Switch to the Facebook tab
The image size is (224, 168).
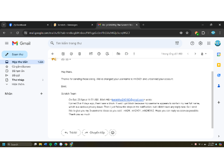click(29, 25)
